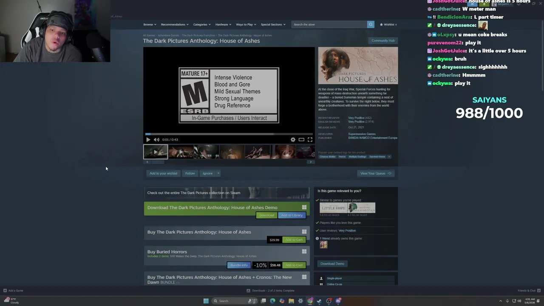Viewport: 544px width, 306px height.
Task: Click Add to your wishlist button
Action: click(x=163, y=173)
